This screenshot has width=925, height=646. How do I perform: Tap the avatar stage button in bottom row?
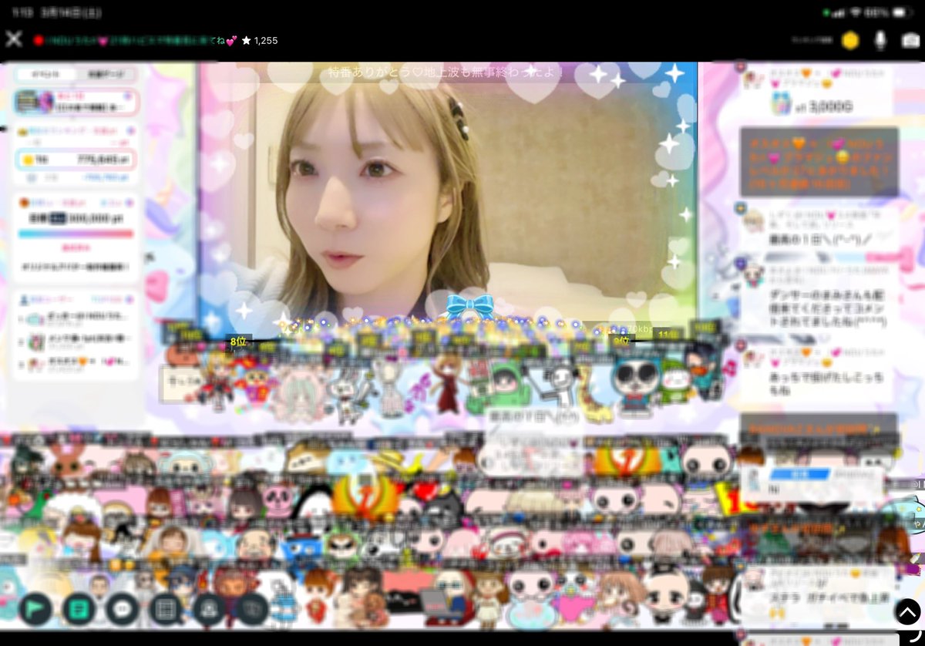(x=208, y=609)
